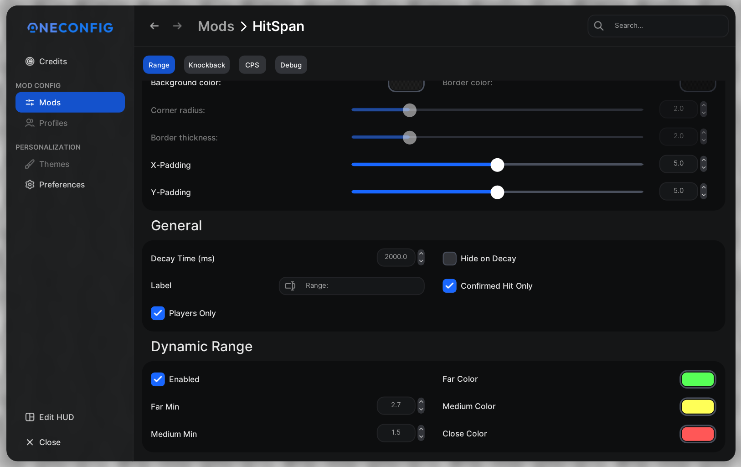Click the Preferences gear icon
The height and width of the screenshot is (467, 741).
30,185
